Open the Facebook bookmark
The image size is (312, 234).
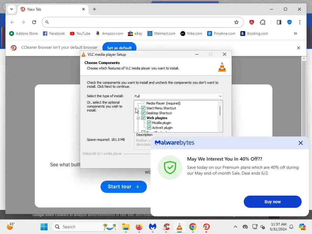tap(54, 34)
